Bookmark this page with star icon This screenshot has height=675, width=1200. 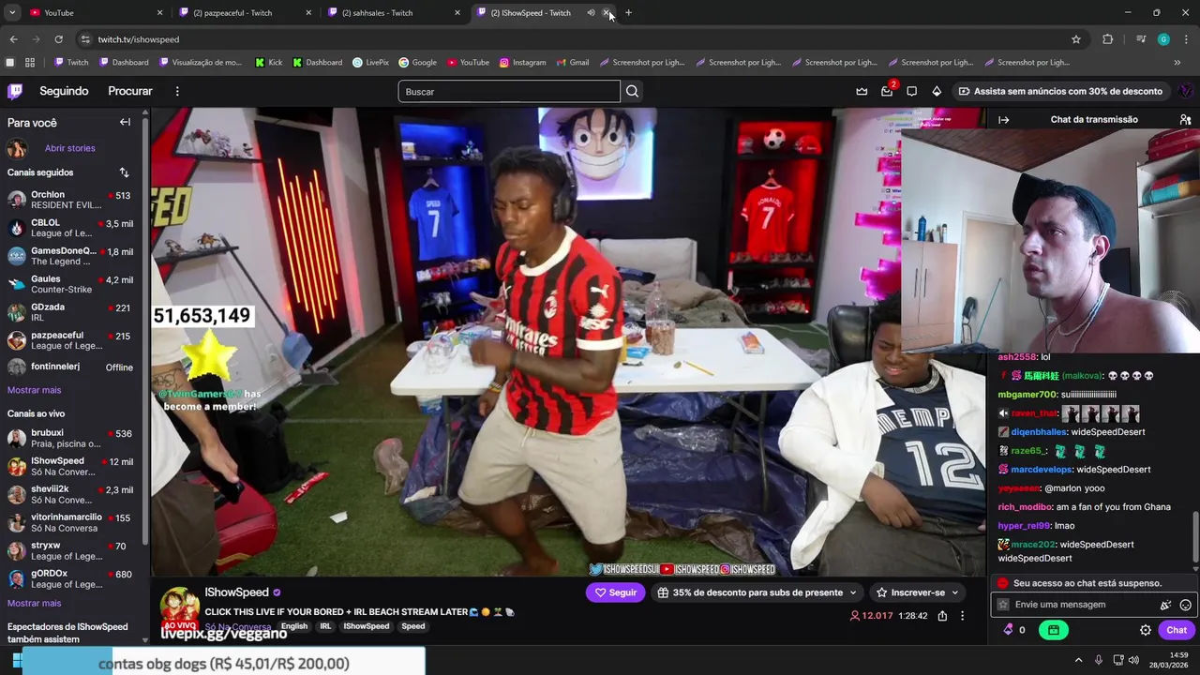[x=1076, y=39]
